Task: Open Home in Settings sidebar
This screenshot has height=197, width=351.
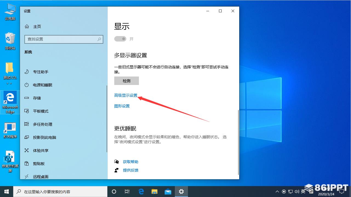Action: pyautogui.click(x=33, y=27)
